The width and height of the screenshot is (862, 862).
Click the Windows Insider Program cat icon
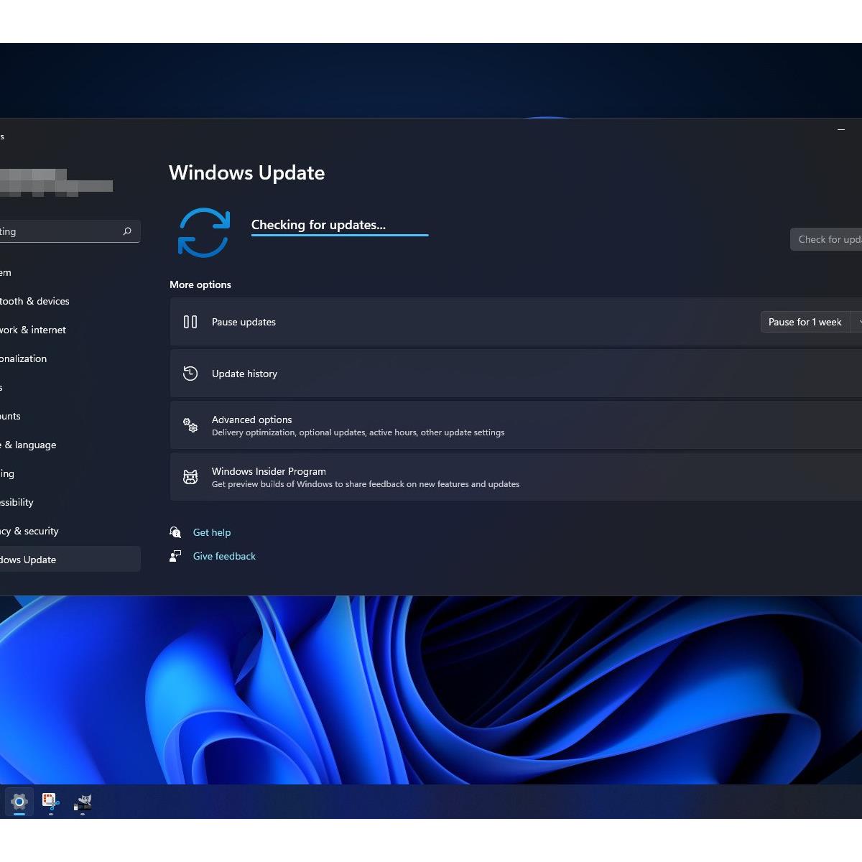coord(190,477)
